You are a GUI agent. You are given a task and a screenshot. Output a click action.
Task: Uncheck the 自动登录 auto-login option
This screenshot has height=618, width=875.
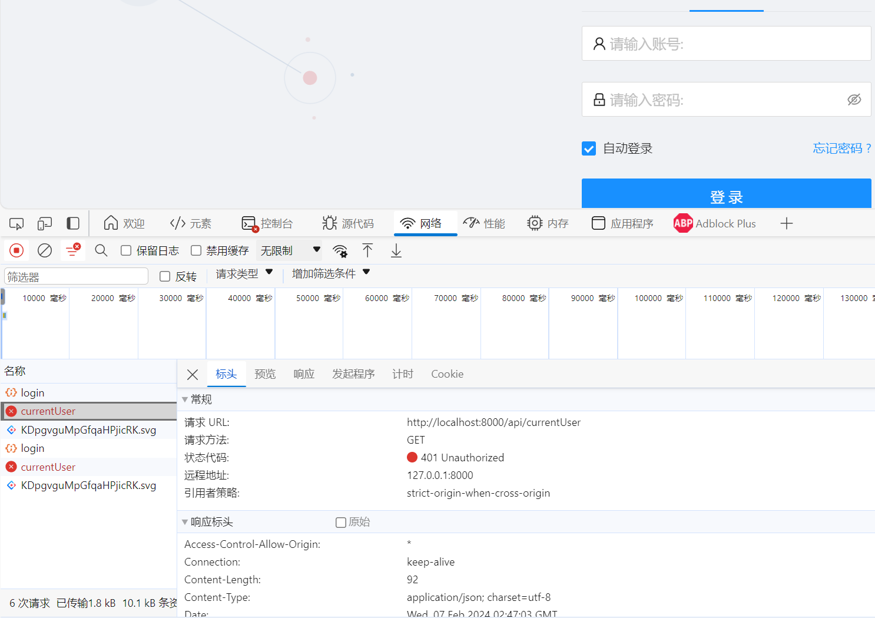click(x=588, y=148)
